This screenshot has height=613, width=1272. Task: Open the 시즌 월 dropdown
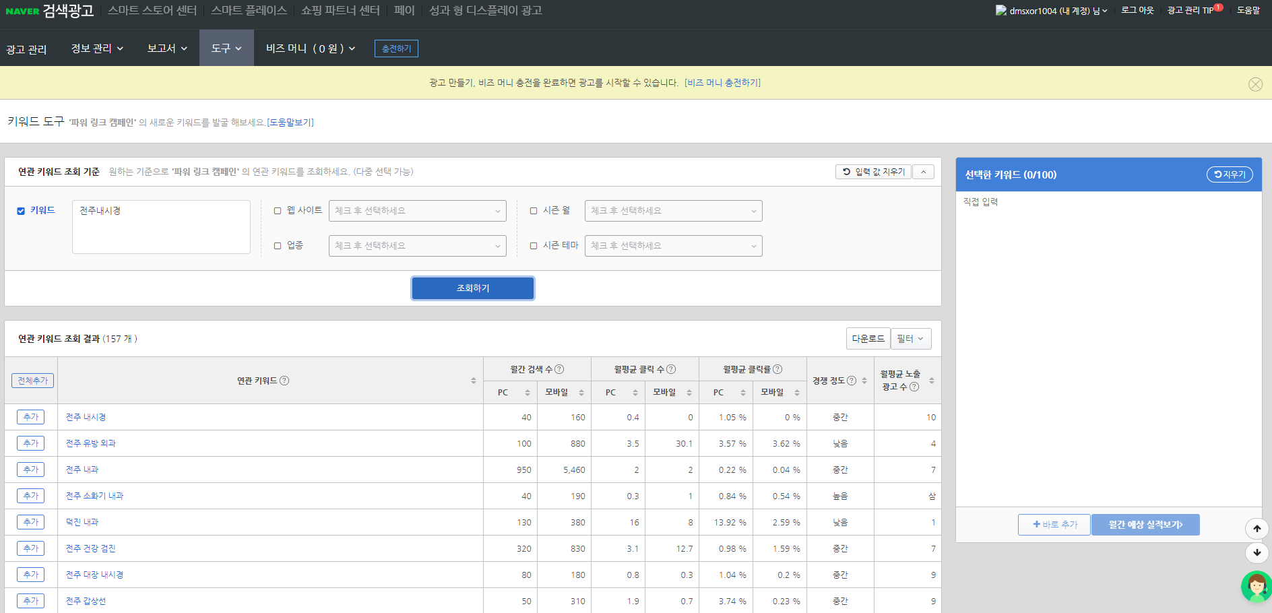[673, 211]
